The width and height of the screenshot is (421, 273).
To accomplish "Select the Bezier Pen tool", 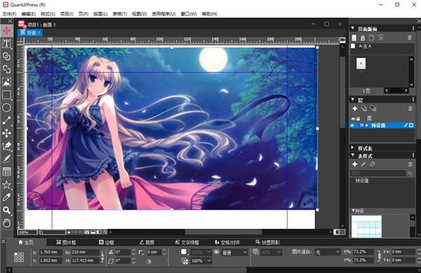I will [x=6, y=146].
